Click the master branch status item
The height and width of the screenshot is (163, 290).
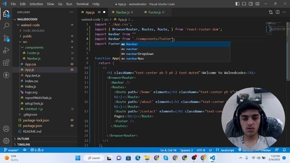click(x=11, y=150)
